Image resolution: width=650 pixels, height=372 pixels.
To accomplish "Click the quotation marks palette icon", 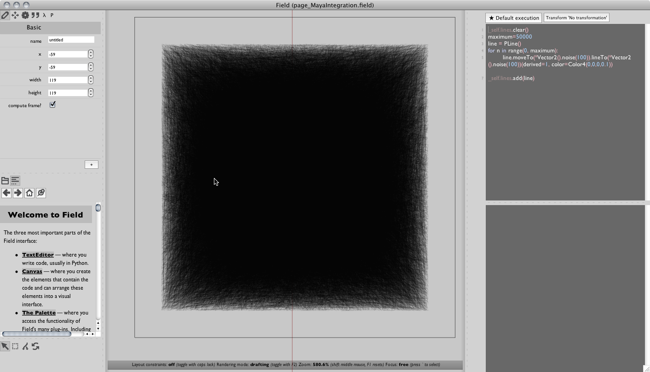I will pos(35,15).
